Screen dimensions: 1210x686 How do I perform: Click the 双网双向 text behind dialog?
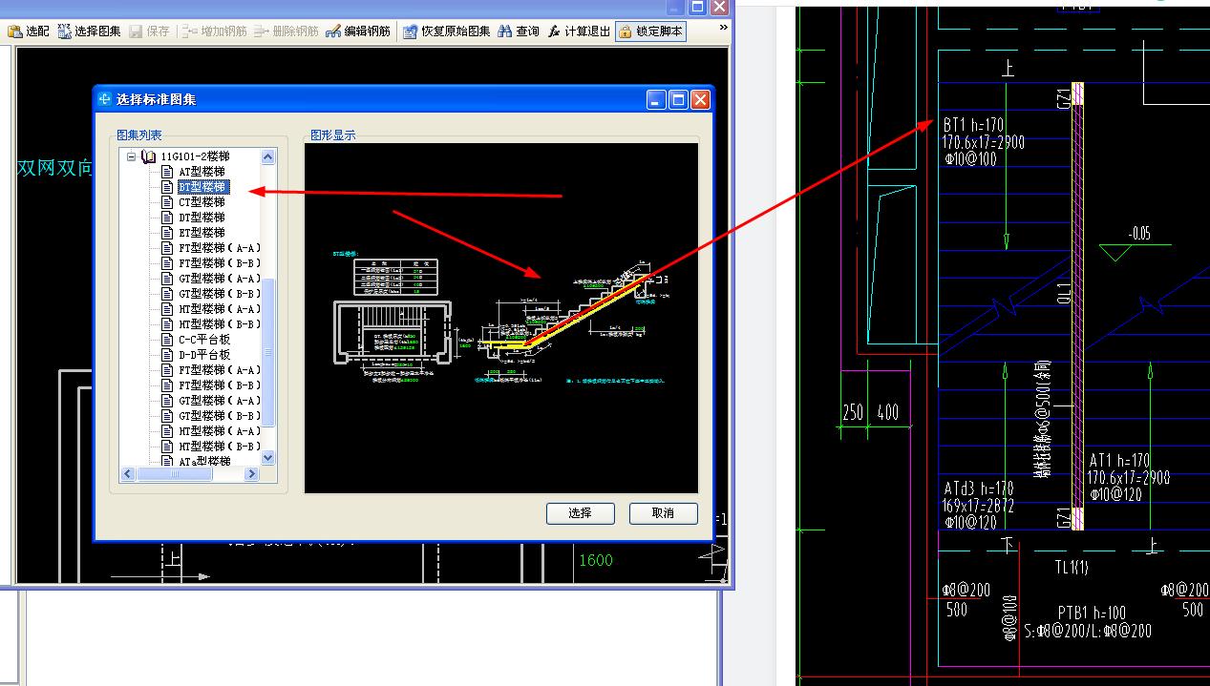(54, 168)
